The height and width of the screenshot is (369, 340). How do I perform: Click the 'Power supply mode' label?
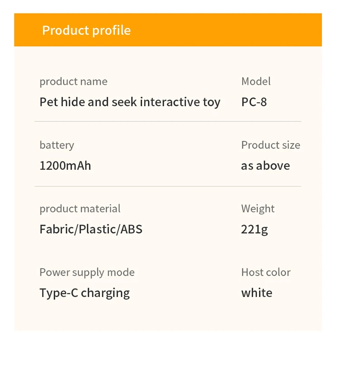tap(87, 272)
